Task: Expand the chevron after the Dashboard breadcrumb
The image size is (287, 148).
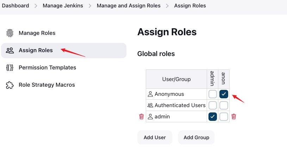Action: (x=36, y=6)
